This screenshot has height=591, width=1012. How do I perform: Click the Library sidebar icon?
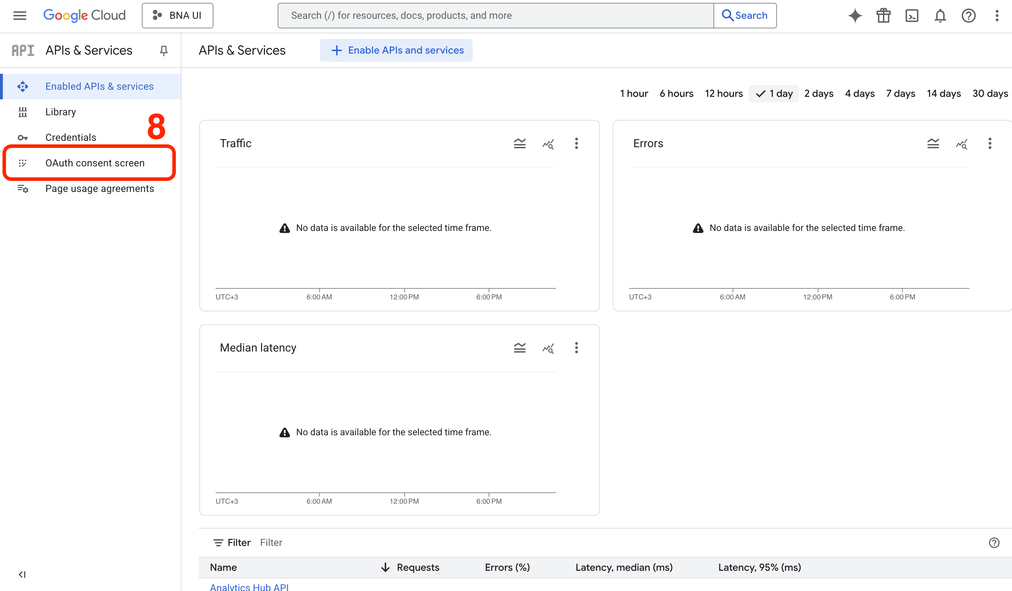coord(22,112)
